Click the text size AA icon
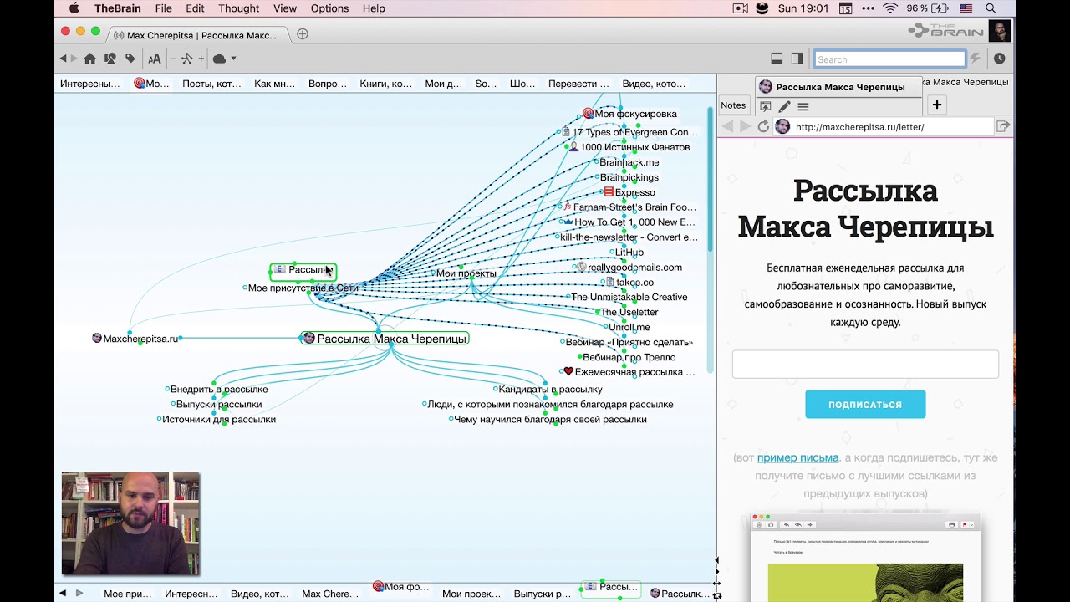This screenshot has width=1070, height=602. (x=154, y=59)
